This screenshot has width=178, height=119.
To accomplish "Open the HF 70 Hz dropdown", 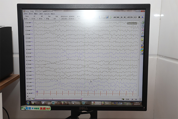I will (x=42, y=19).
